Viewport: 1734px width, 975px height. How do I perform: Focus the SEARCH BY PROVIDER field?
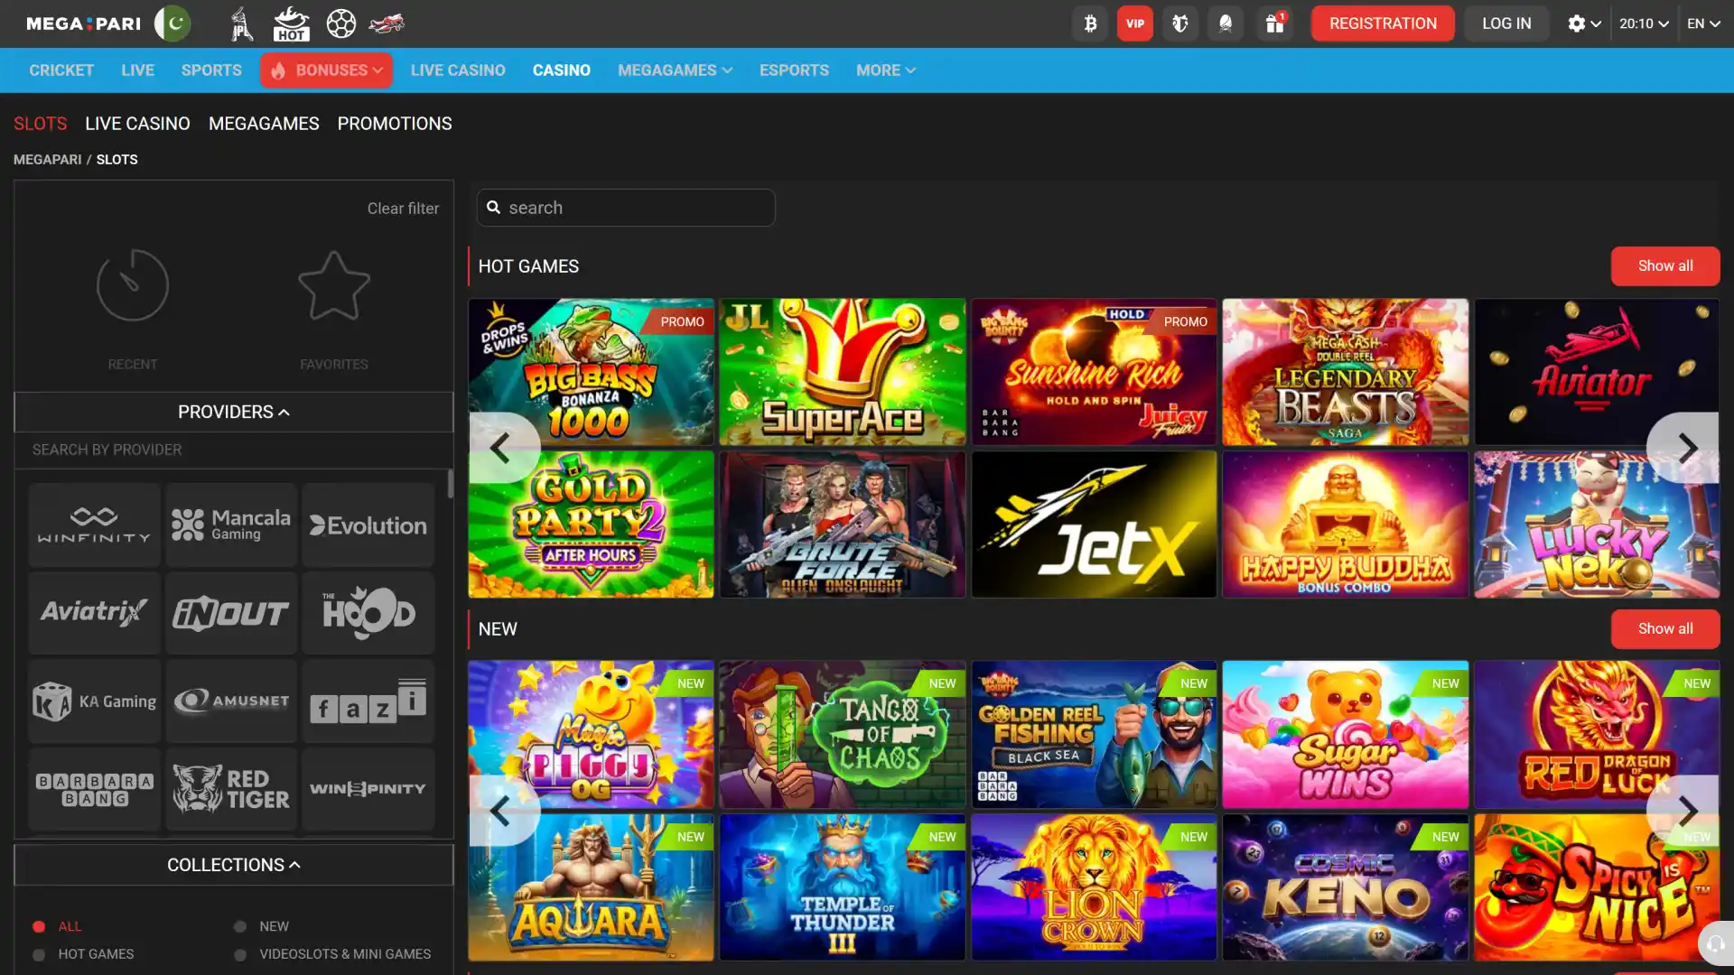pos(234,450)
